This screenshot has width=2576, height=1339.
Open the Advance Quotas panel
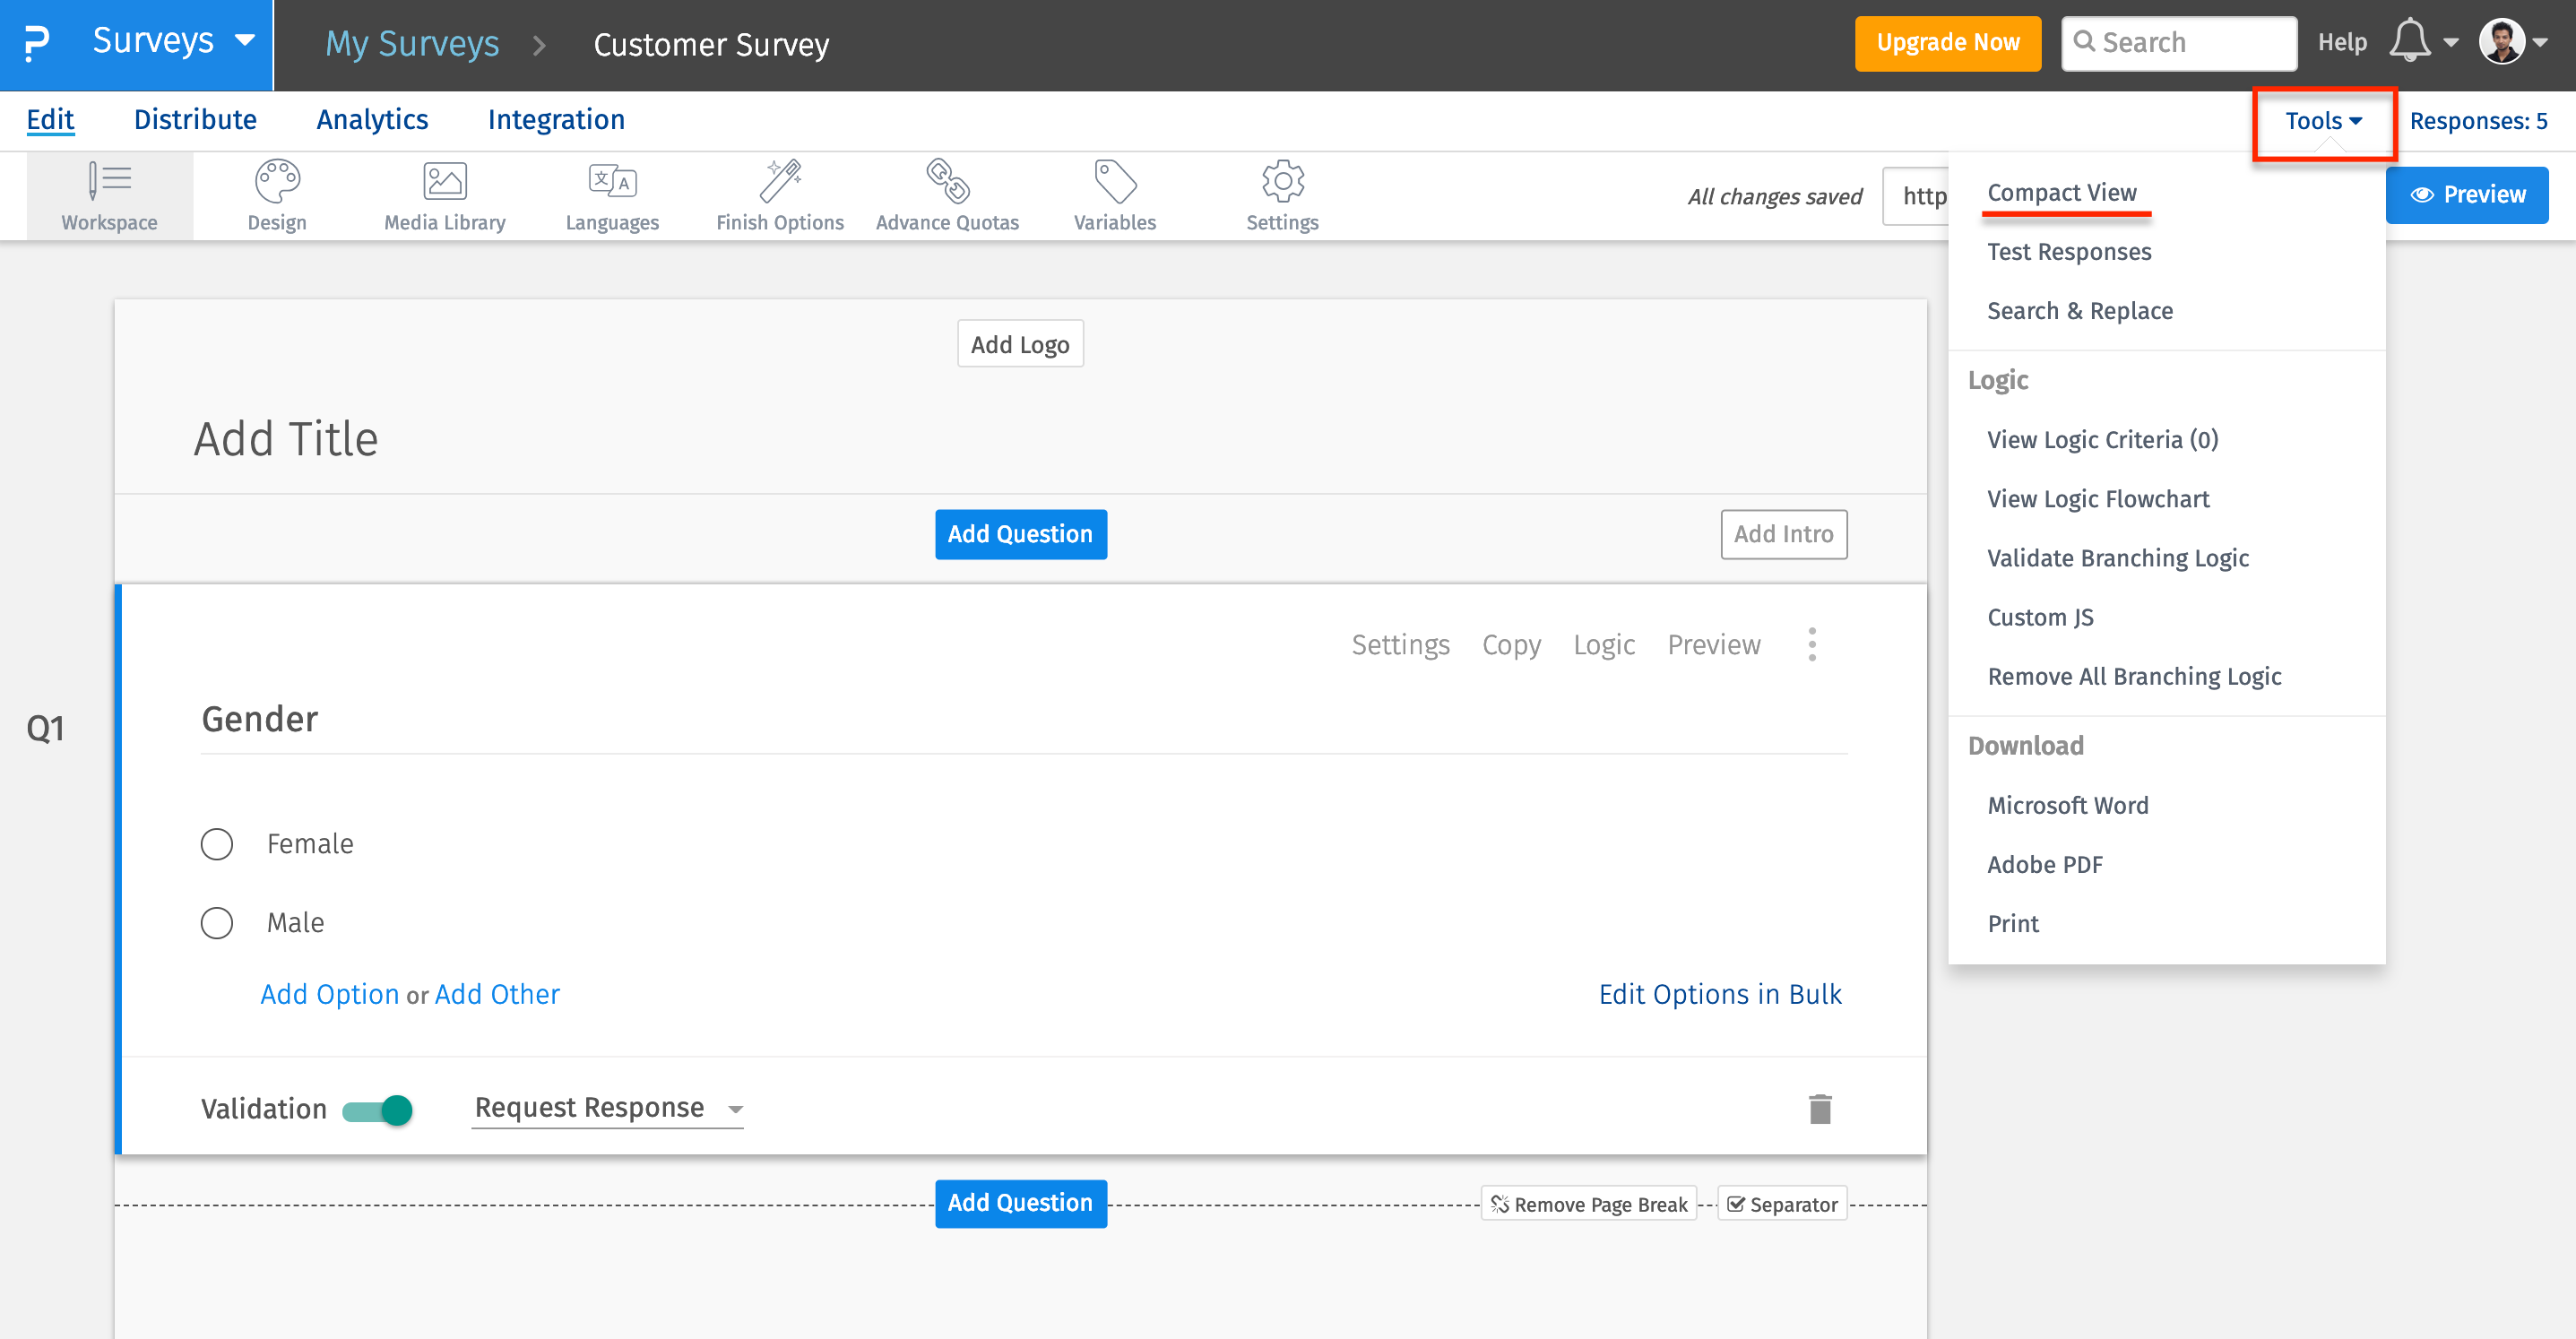(946, 195)
